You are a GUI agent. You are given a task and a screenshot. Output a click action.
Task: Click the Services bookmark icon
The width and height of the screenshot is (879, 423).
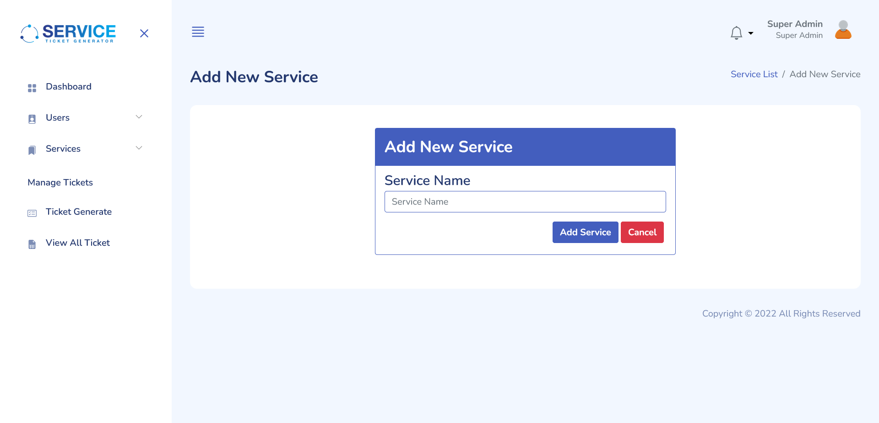tap(32, 150)
